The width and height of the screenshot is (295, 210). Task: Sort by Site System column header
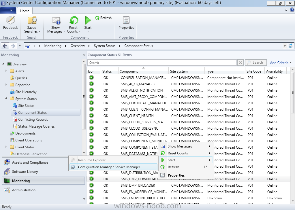(x=187, y=71)
